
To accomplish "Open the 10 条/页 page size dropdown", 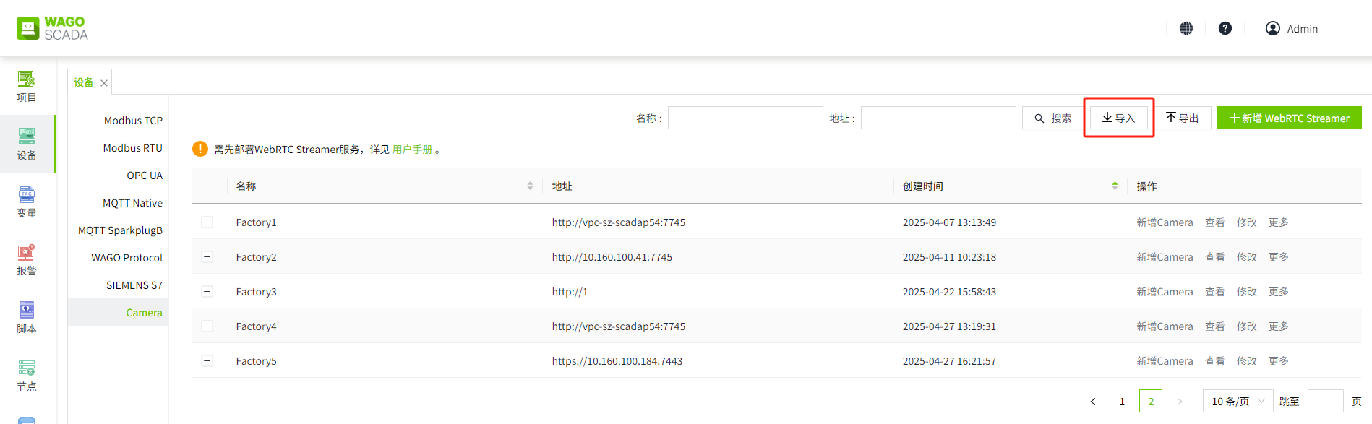I will 1238,401.
